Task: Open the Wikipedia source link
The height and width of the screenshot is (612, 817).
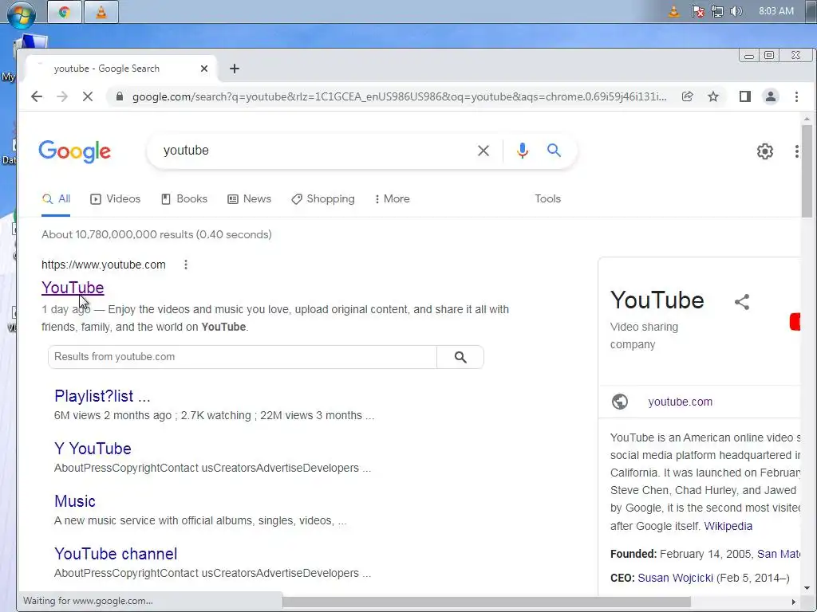Action: (x=728, y=526)
